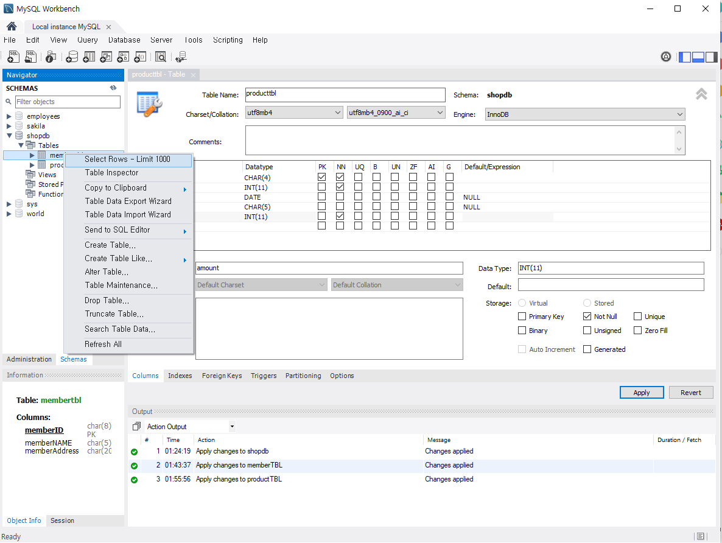Screen dimensions: 722x543
Task: Uncheck the Not Null checkbox
Action: point(587,317)
